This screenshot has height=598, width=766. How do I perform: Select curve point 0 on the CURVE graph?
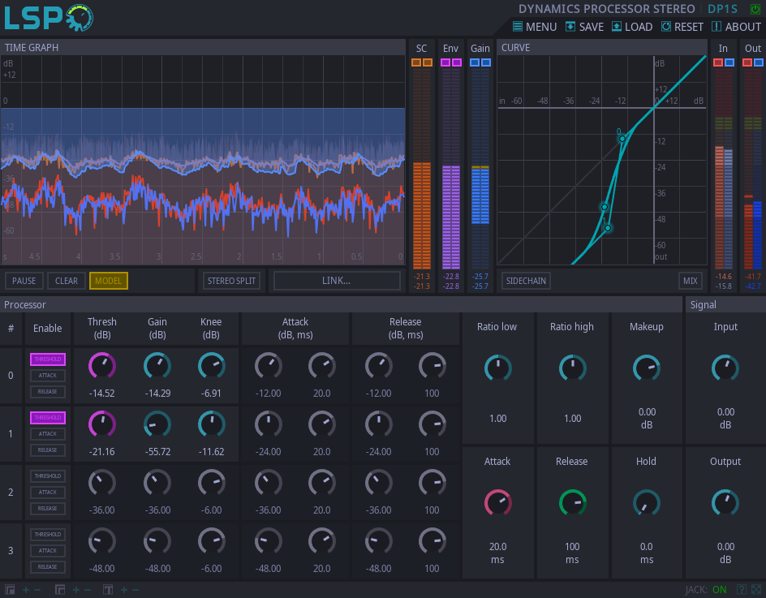(622, 139)
